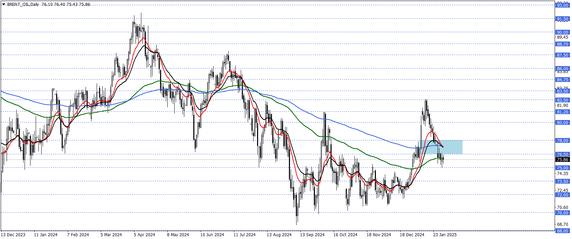This screenshot has height=239, width=572.
Task: Click the 91.50 level price label
Action: click(562, 19)
